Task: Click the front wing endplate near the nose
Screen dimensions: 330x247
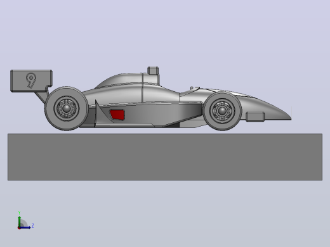Action: (x=255, y=117)
